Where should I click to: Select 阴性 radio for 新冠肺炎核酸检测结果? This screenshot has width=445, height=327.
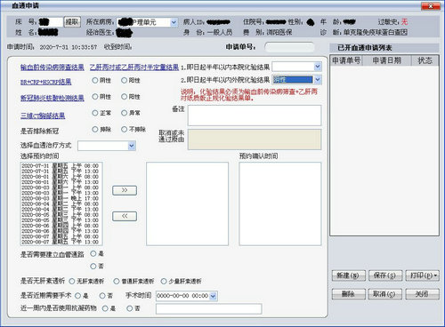pos(95,97)
